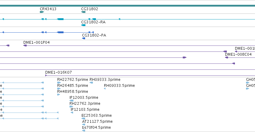Select CG31802-RA transcript label
Image resolution: width=255 pixels, height=132 pixels.
pyautogui.click(x=93, y=22)
